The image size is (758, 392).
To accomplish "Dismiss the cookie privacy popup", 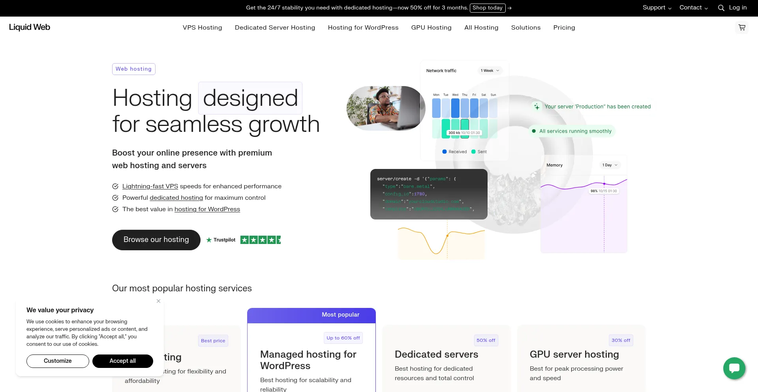I will [x=158, y=301].
